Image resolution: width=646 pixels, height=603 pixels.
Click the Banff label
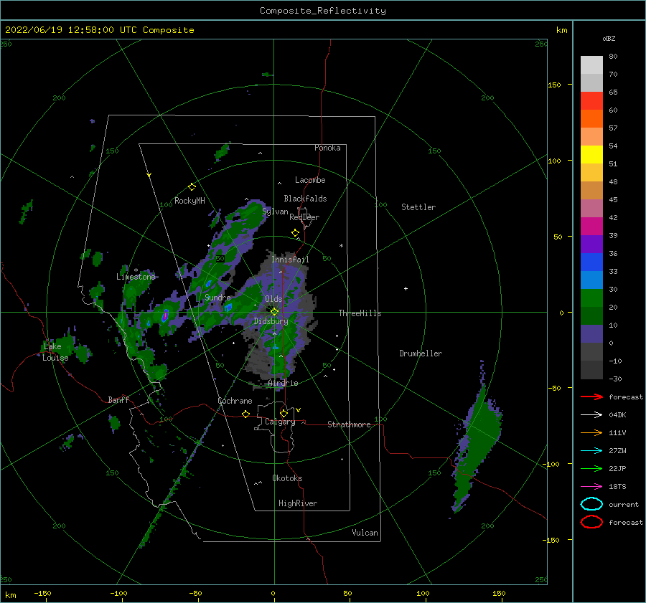[118, 399]
